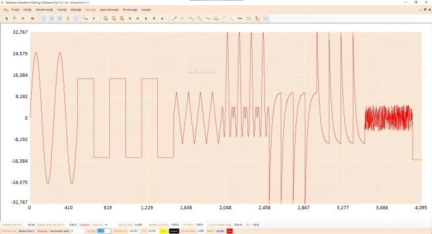
Task: Click the Zoom Out magnifier icon
Action: tap(114, 18)
